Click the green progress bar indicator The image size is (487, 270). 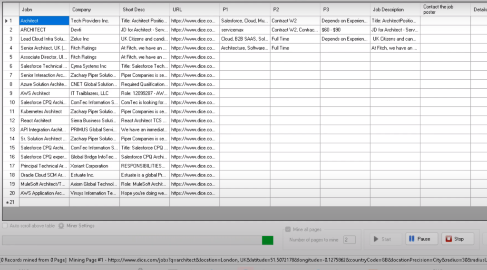click(268, 241)
